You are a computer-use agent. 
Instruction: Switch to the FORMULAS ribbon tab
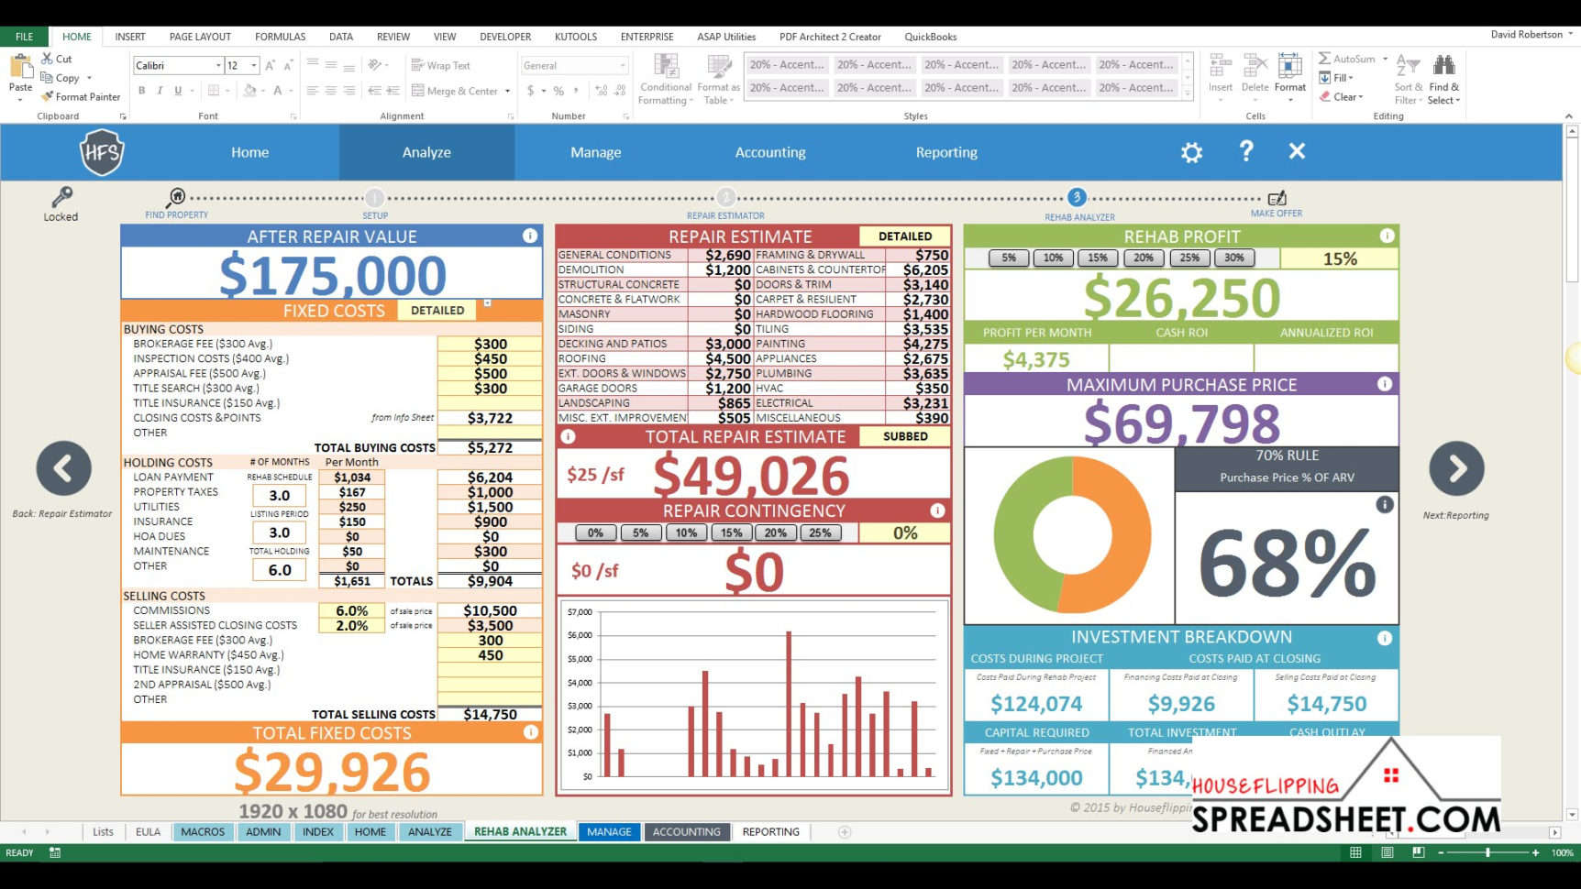coord(280,37)
